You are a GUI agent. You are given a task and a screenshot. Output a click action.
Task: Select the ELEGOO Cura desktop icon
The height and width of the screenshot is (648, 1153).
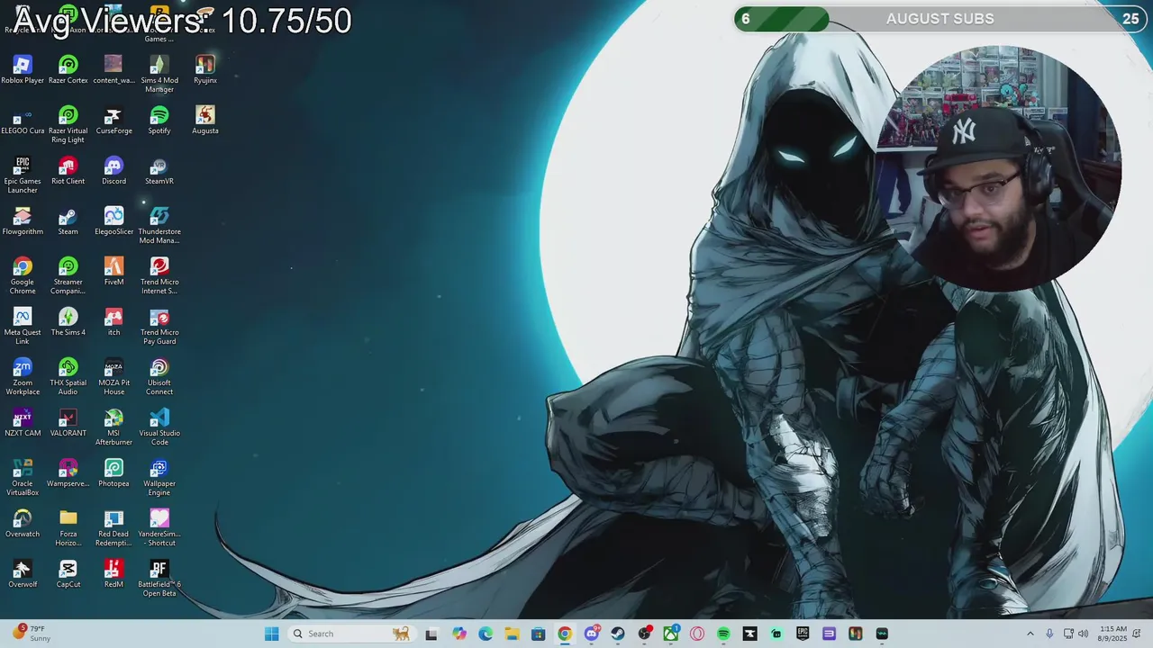(x=23, y=121)
